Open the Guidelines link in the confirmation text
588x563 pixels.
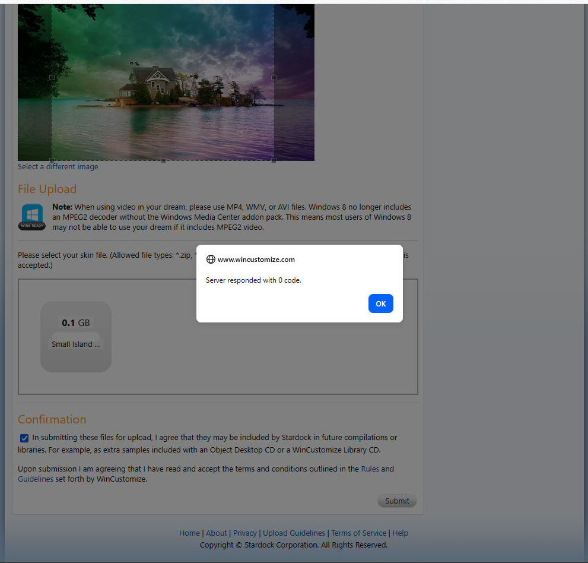(x=36, y=479)
